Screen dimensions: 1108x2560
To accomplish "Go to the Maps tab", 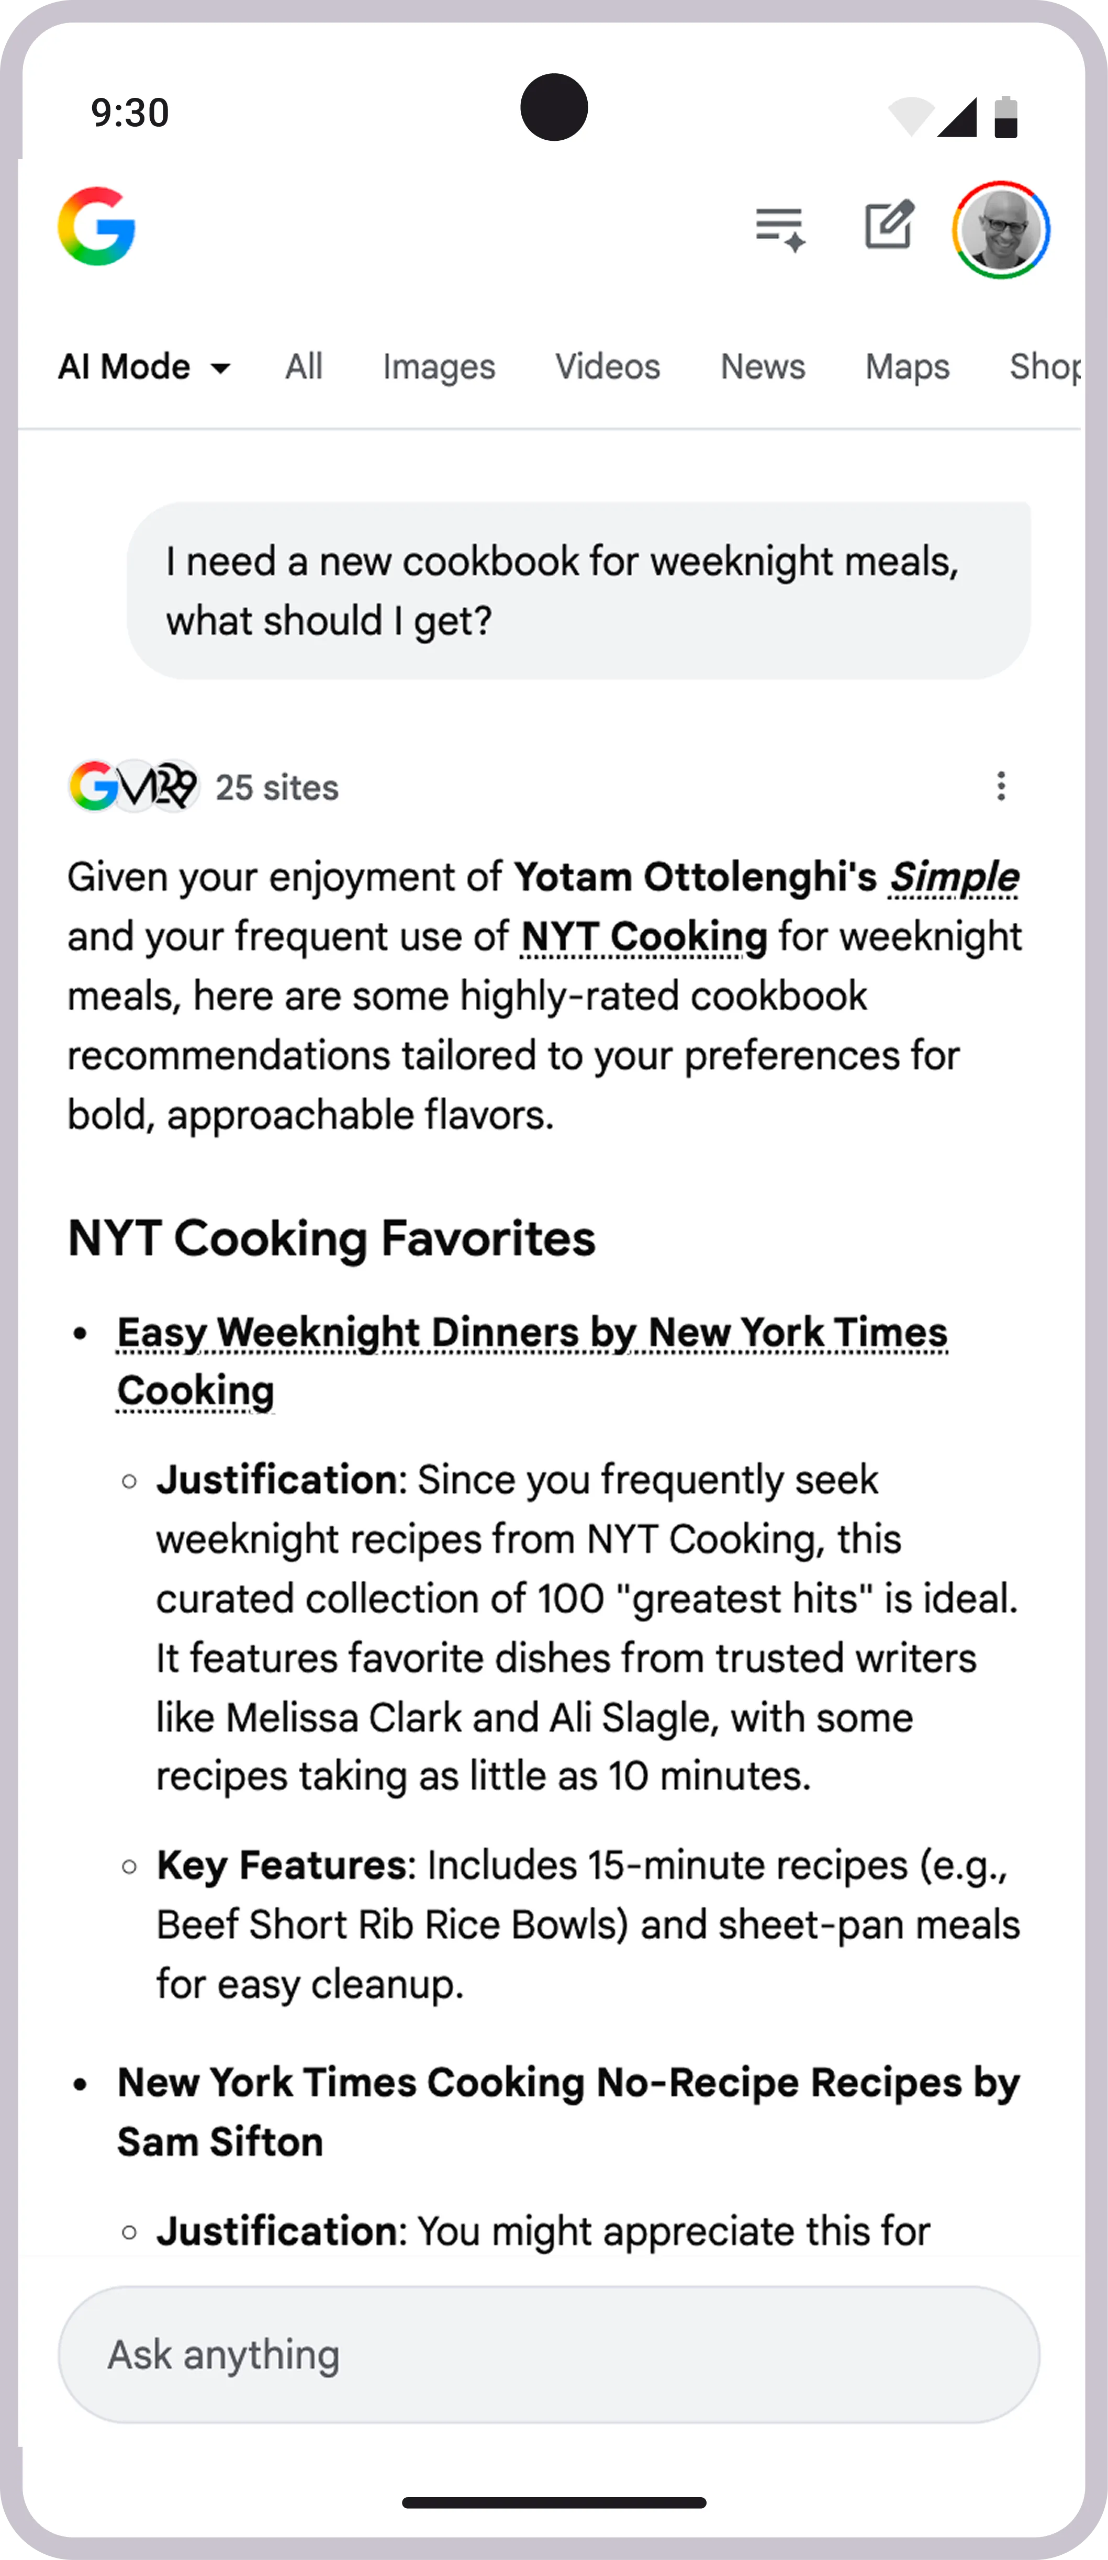I will pyautogui.click(x=906, y=367).
